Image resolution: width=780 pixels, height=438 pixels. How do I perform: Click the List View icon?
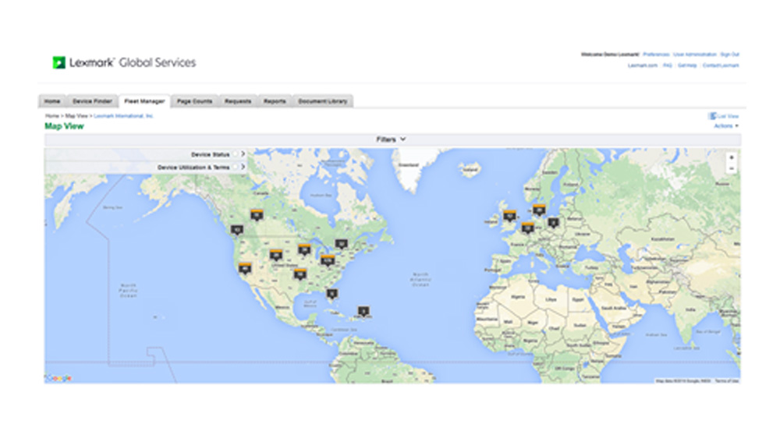click(712, 116)
